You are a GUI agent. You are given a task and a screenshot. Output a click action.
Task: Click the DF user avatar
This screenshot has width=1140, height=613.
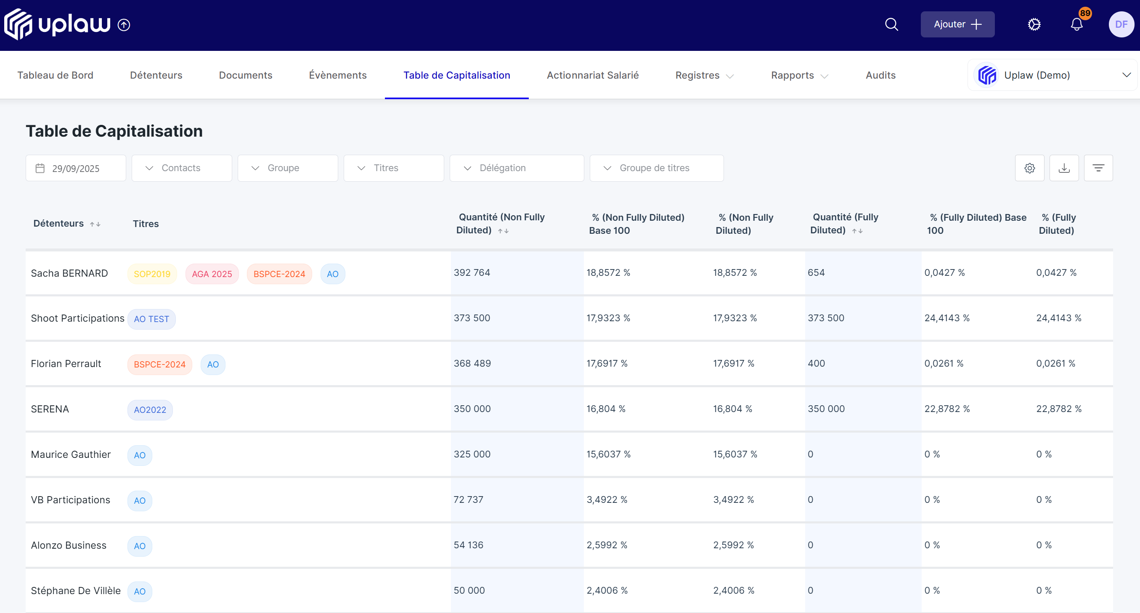1121,24
